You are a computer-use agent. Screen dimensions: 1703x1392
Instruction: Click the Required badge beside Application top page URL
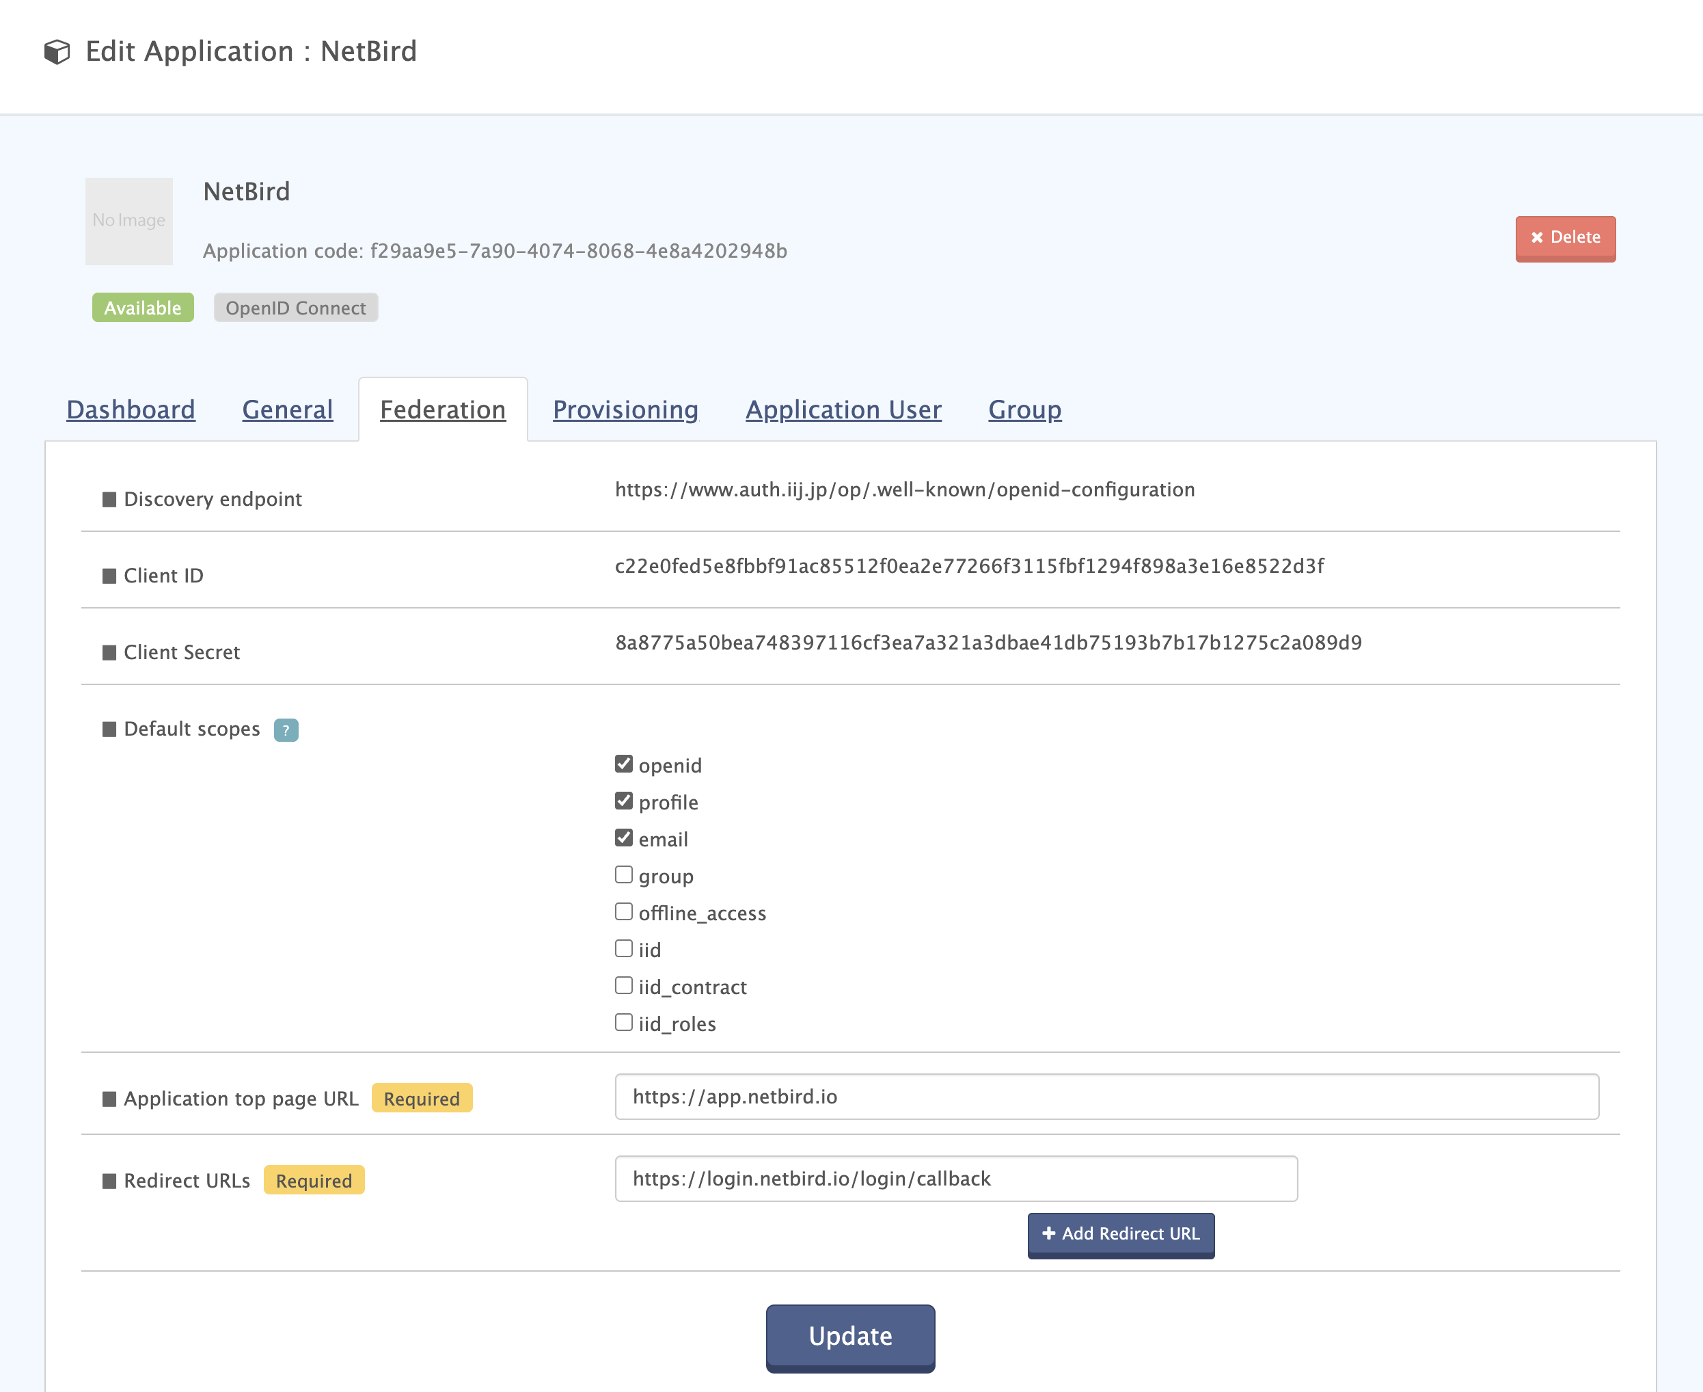click(422, 1099)
